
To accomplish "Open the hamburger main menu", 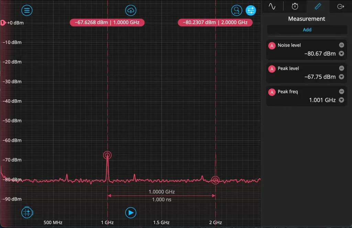I will click(x=27, y=10).
